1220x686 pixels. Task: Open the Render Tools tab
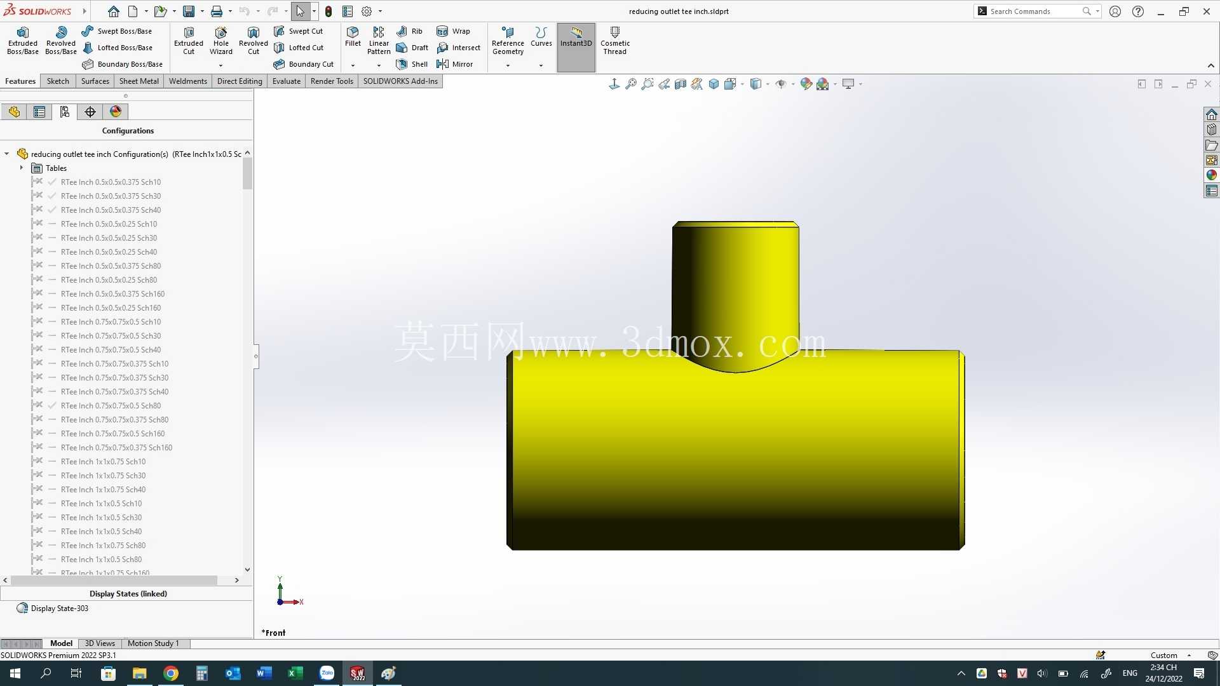point(332,81)
